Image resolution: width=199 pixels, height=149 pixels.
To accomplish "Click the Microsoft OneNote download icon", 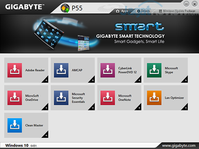I will point(108,98).
